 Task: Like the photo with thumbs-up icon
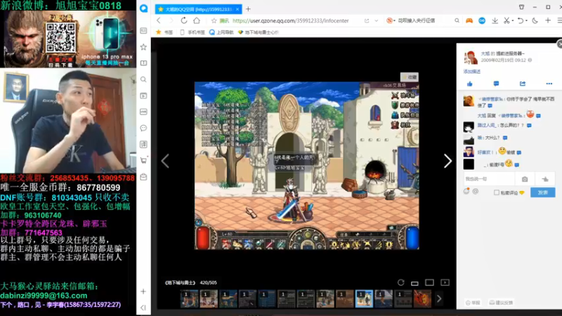470,84
